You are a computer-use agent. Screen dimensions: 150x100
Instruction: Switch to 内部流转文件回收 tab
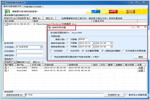pos(33,7)
